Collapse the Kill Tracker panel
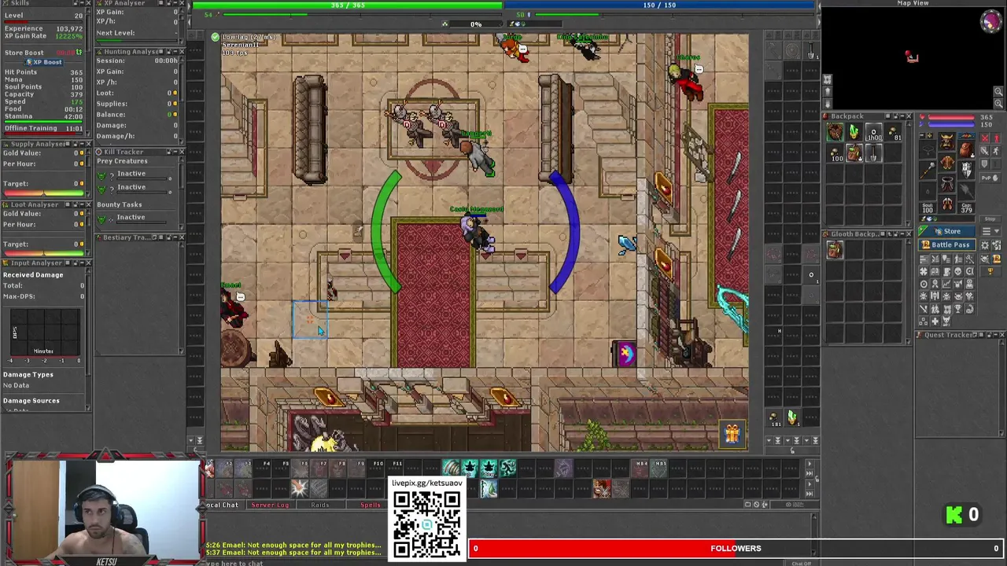Screen dimensions: 1007x566 tap(175, 152)
